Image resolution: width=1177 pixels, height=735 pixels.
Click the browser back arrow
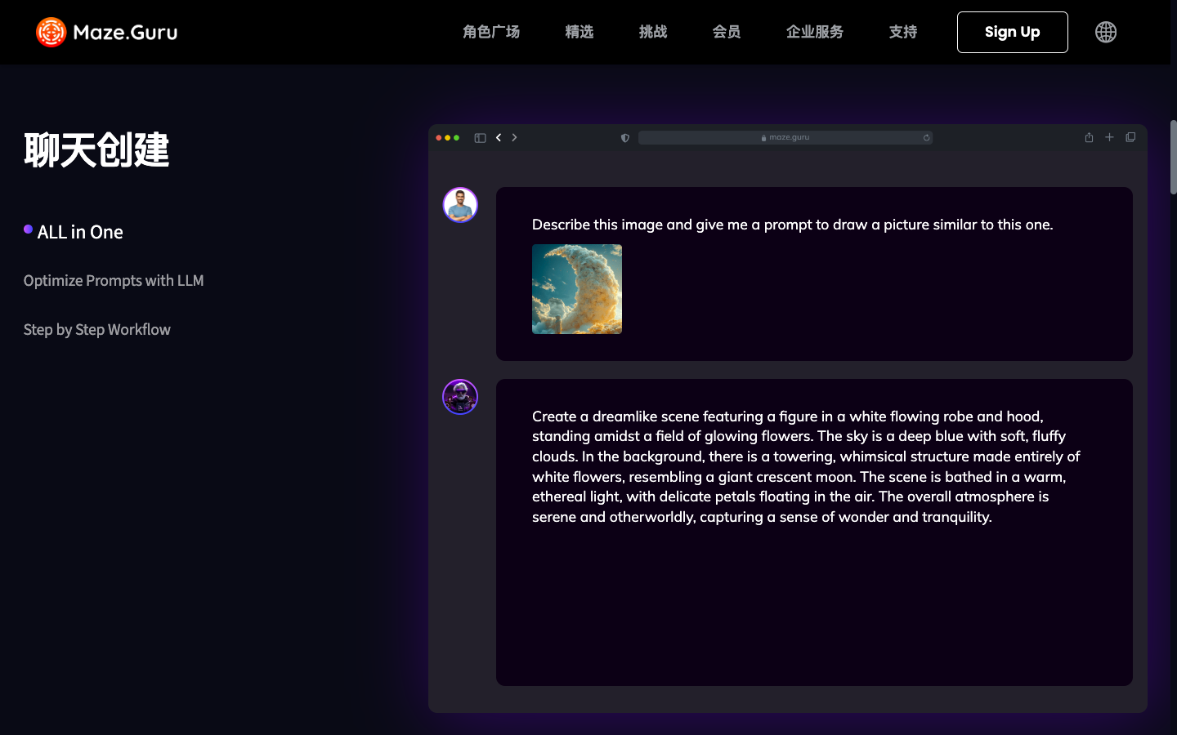[499, 138]
